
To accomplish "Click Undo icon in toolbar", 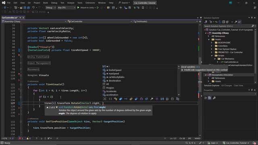I will click(x=33, y=8).
